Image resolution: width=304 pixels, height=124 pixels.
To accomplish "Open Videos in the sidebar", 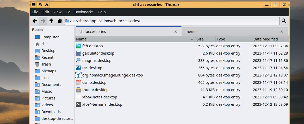I will click(x=47, y=105).
